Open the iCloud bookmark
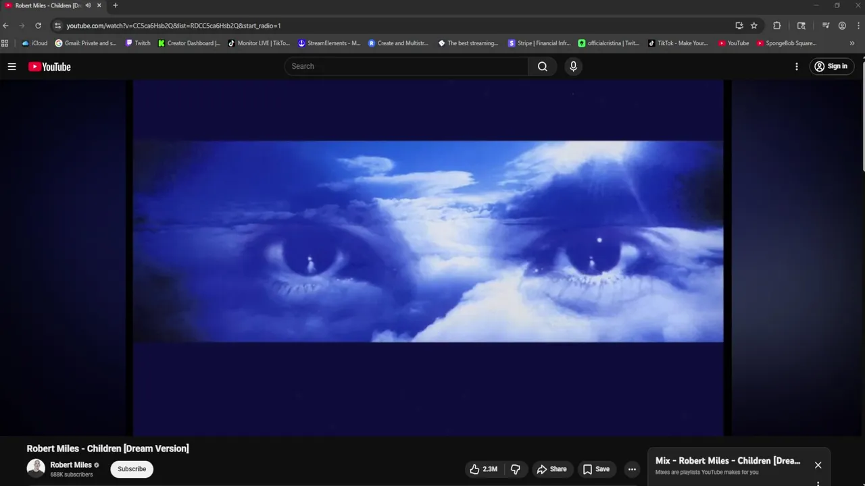The height and width of the screenshot is (486, 865). click(35, 43)
